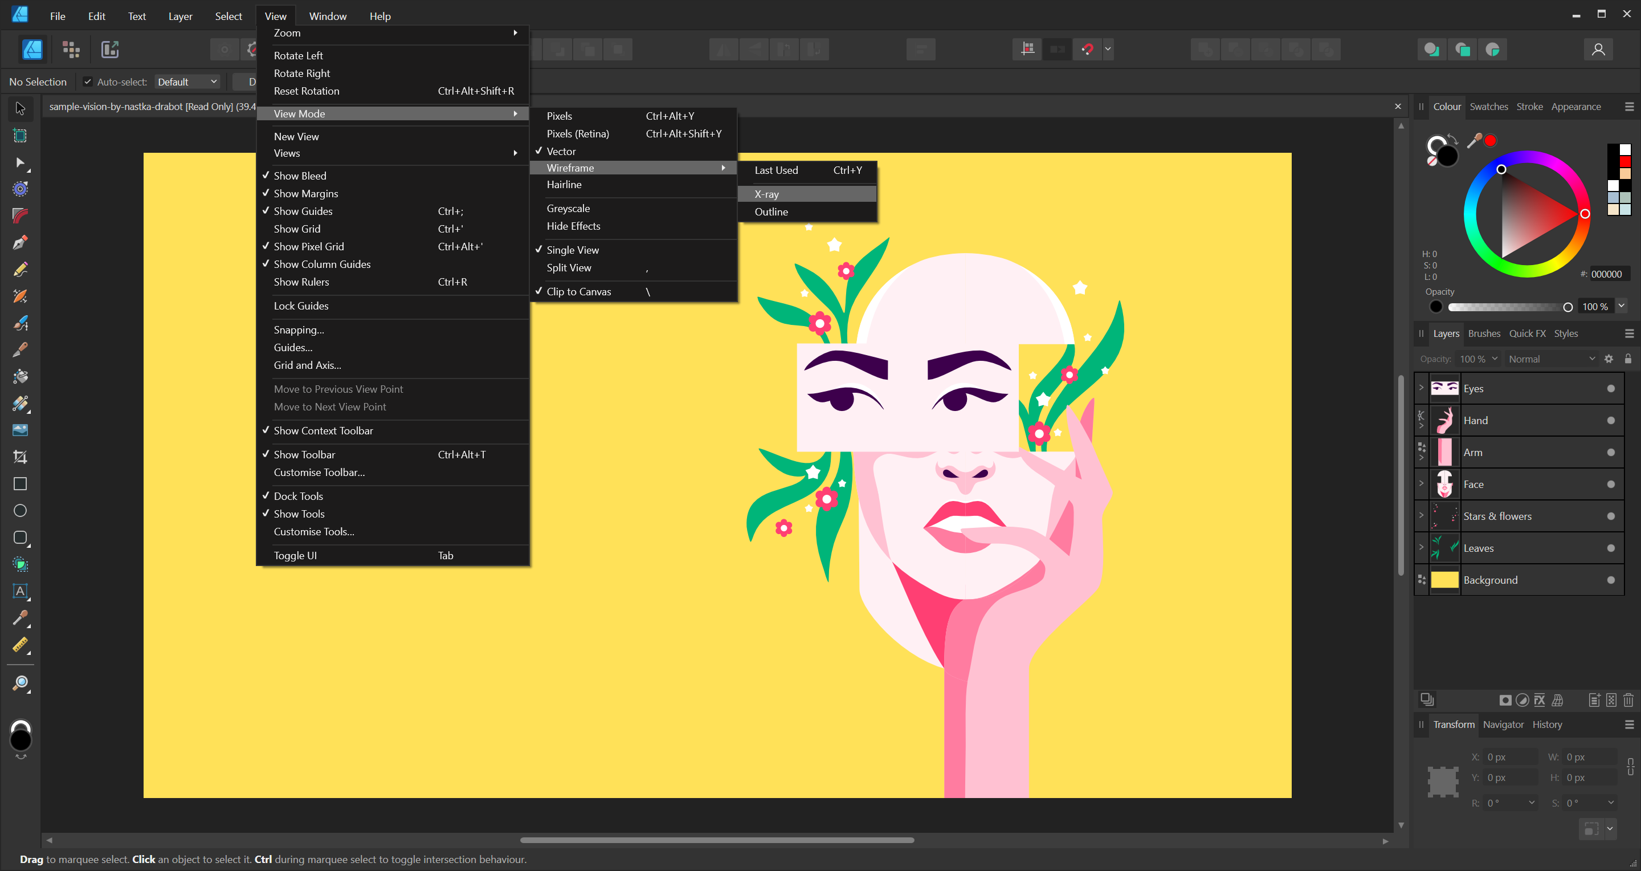Image resolution: width=1641 pixels, height=871 pixels.
Task: Select the Zoom magnifier tool
Action: pos(20,683)
